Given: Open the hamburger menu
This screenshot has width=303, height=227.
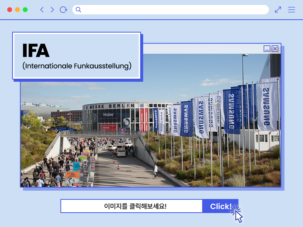Looking at the screenshot, I should [291, 10].
